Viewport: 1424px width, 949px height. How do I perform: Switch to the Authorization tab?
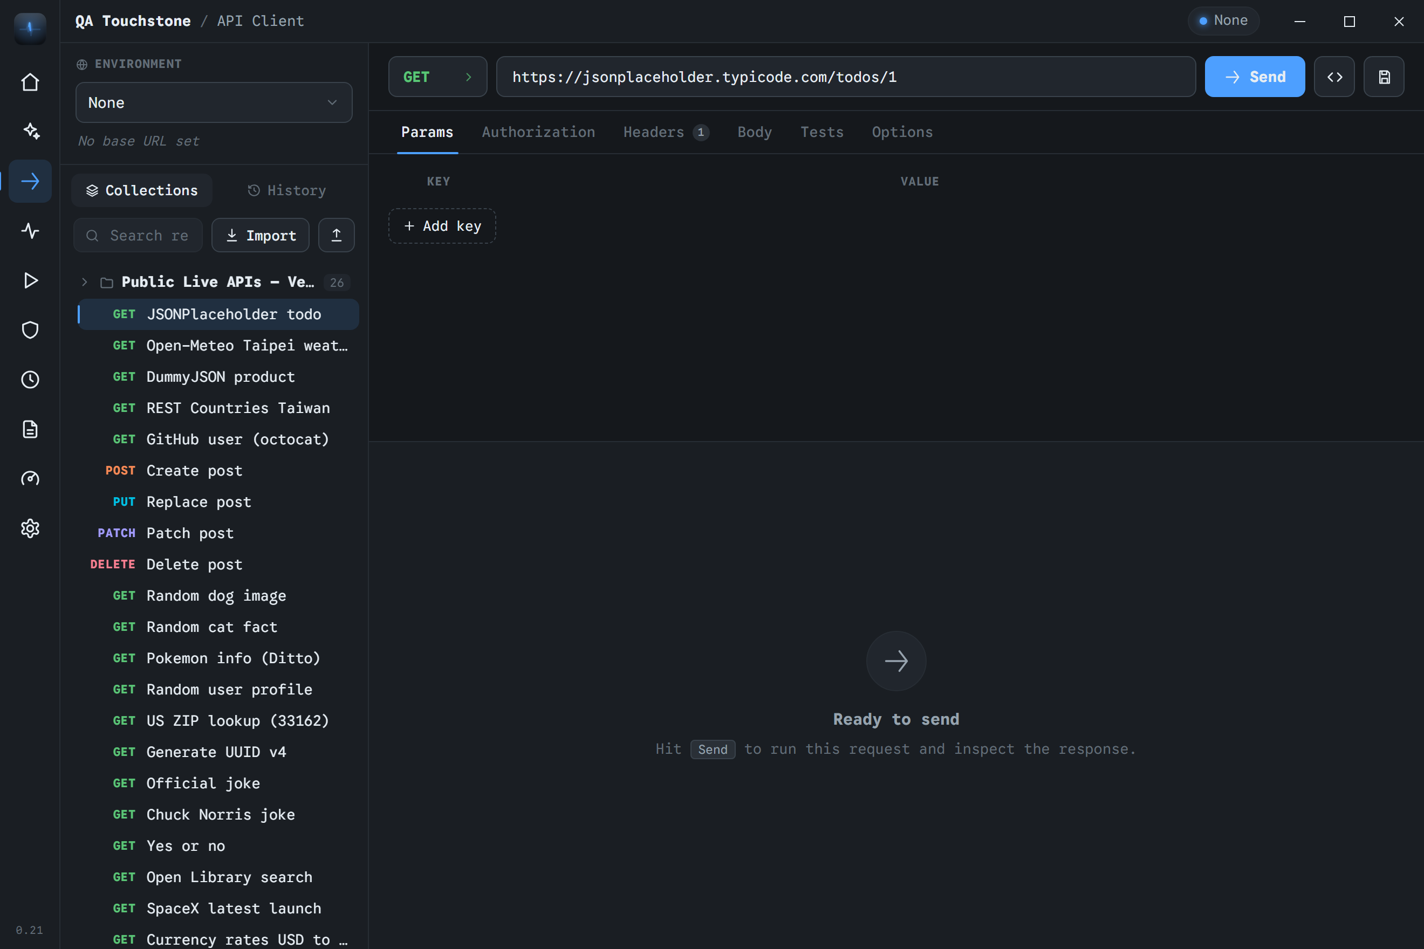[x=538, y=132]
